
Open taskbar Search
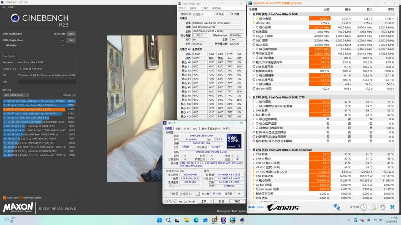(168, 220)
